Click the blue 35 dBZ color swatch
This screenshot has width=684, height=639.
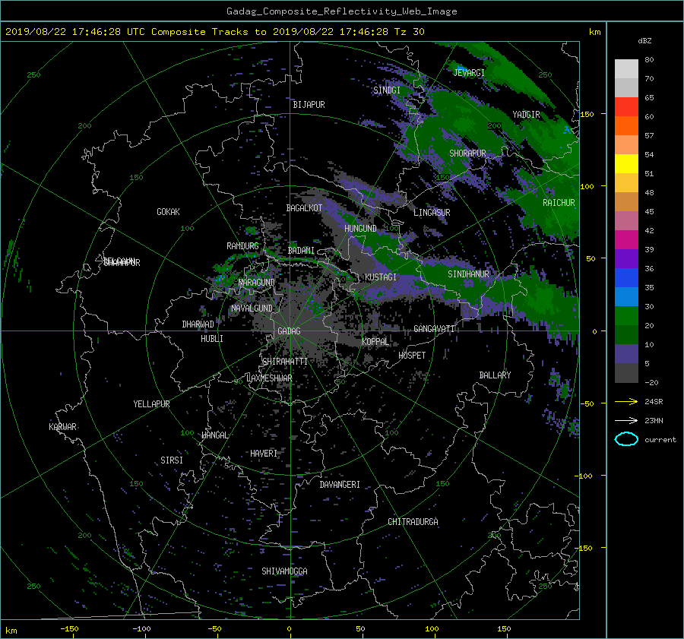point(626,277)
